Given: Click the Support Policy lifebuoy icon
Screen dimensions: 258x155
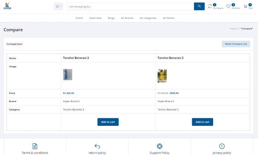Looking at the screenshot, I should click(x=160, y=146).
